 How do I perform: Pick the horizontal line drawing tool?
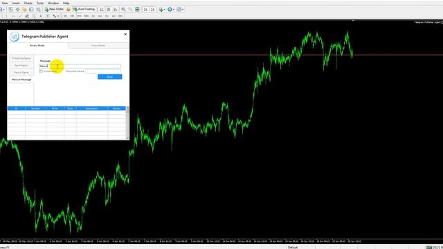point(13,16)
